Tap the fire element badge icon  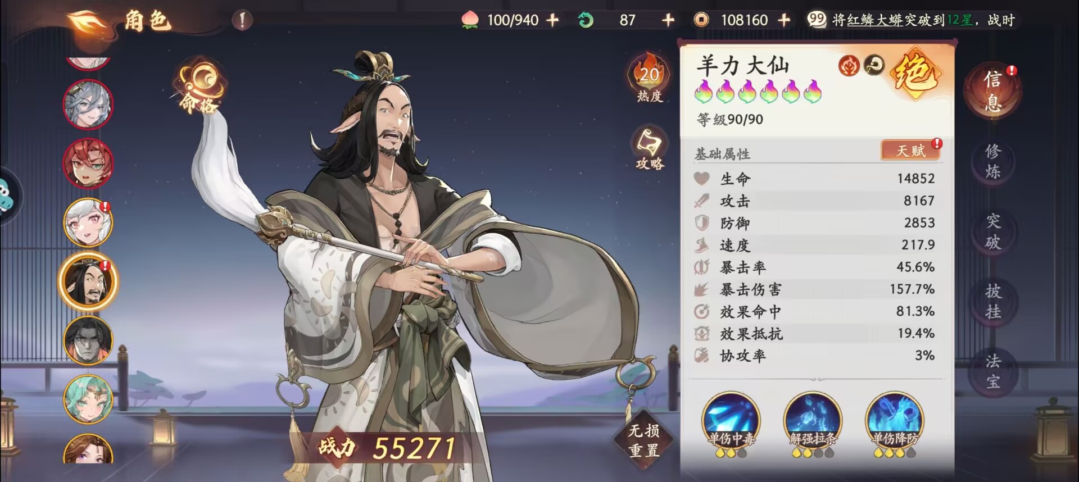[x=849, y=66]
